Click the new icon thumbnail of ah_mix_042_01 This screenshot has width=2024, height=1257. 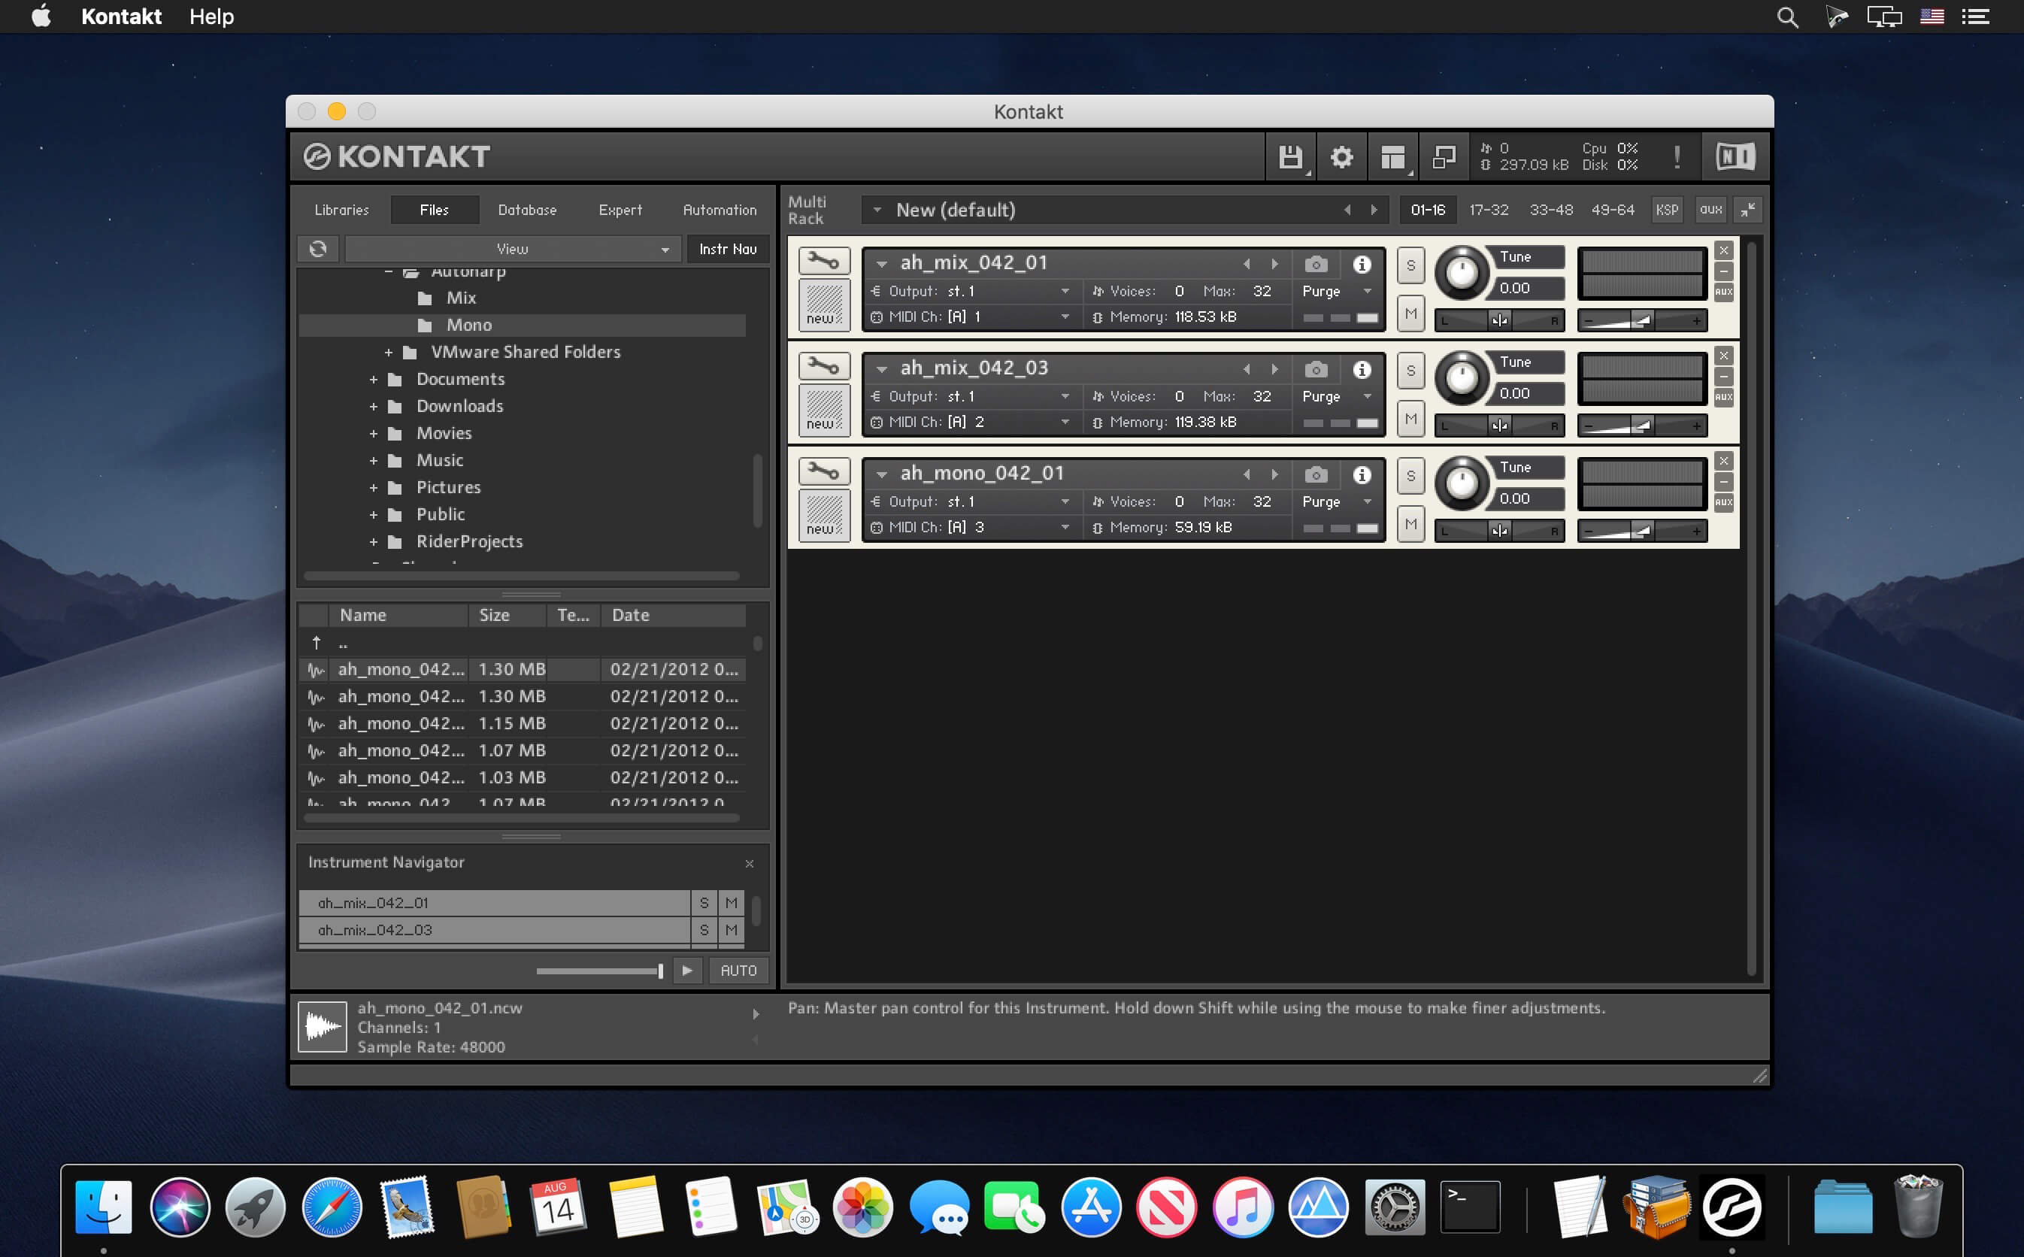click(825, 304)
